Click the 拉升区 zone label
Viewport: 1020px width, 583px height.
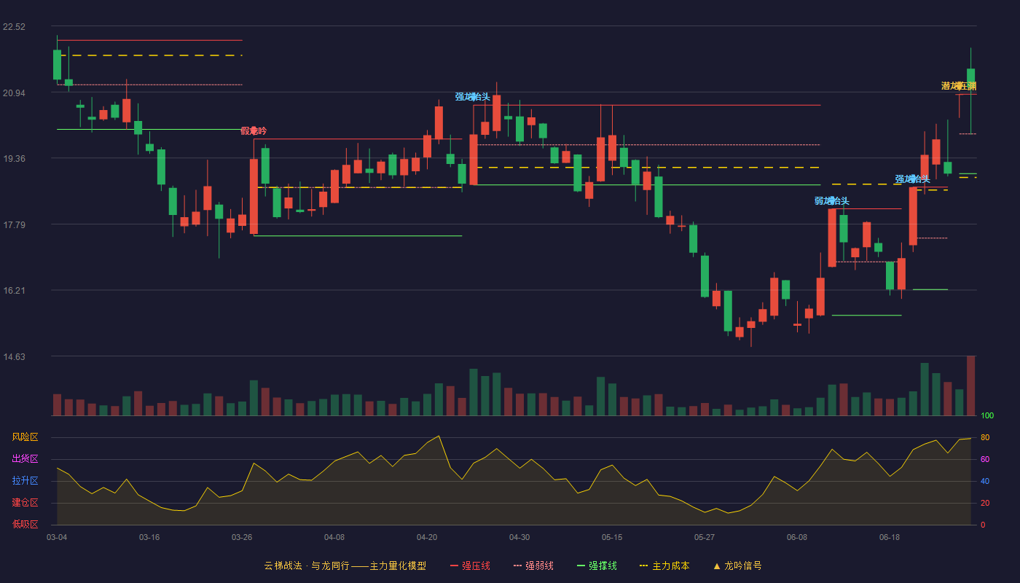(25, 481)
